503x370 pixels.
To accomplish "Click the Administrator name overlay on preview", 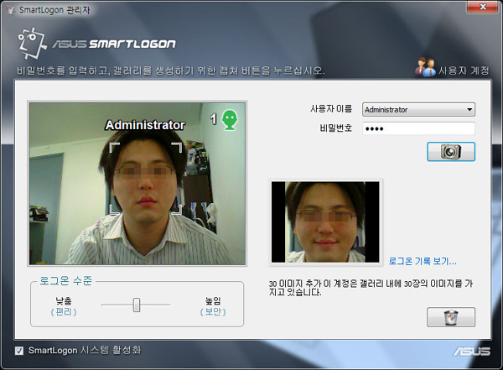I will (145, 125).
